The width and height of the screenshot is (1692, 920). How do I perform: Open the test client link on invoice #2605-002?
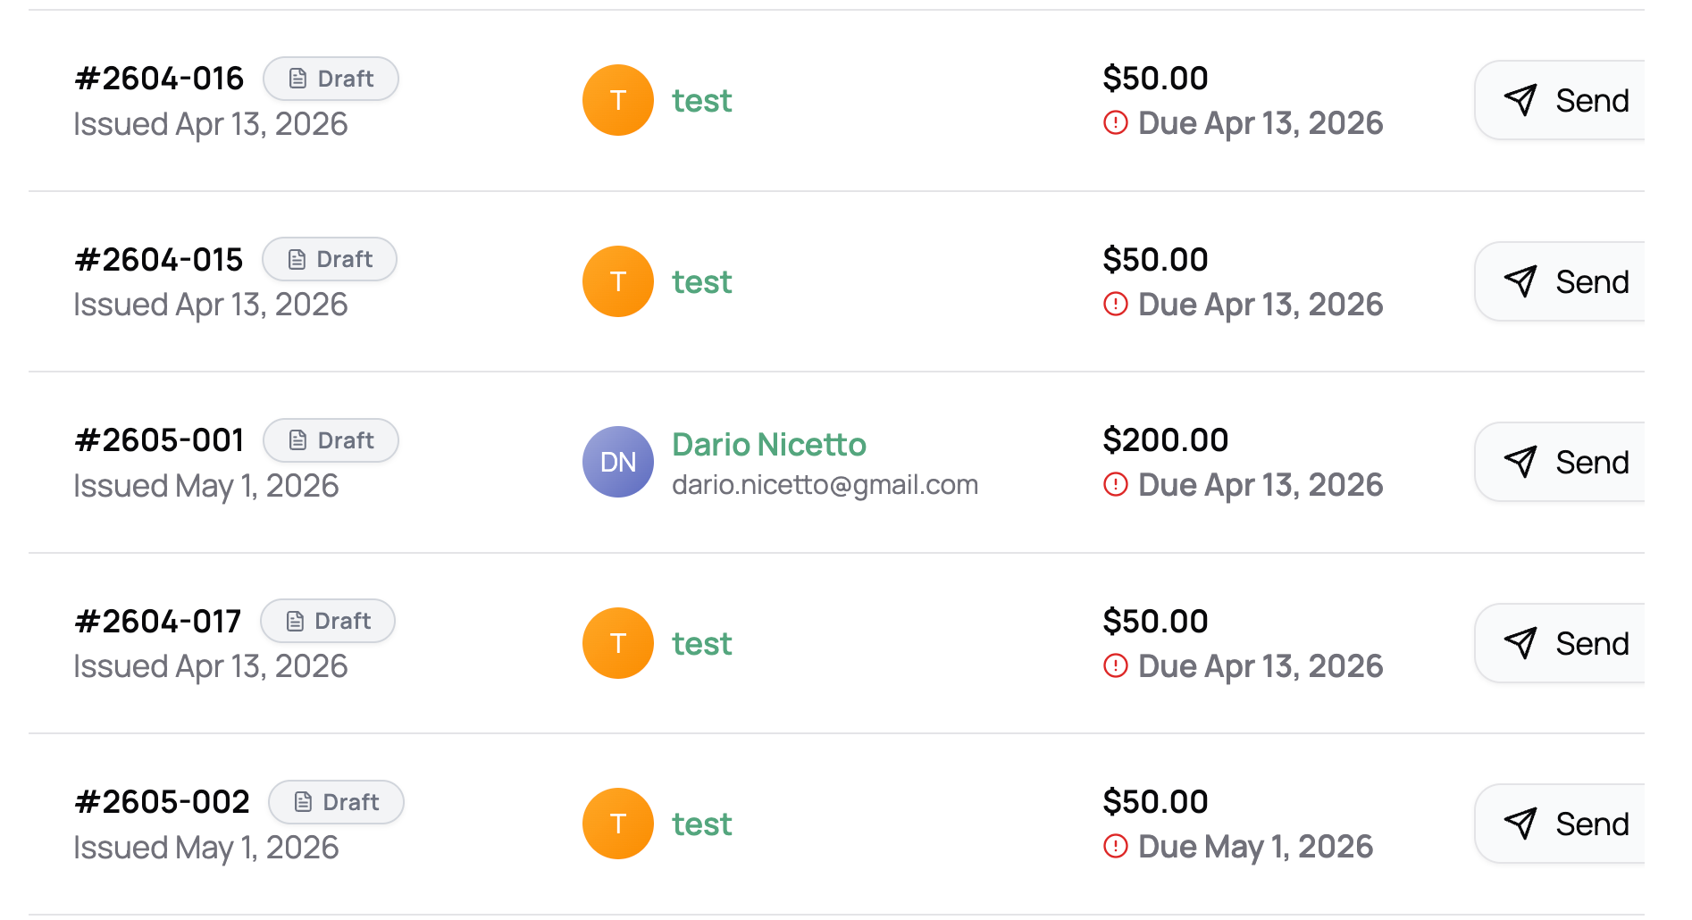pyautogui.click(x=702, y=824)
